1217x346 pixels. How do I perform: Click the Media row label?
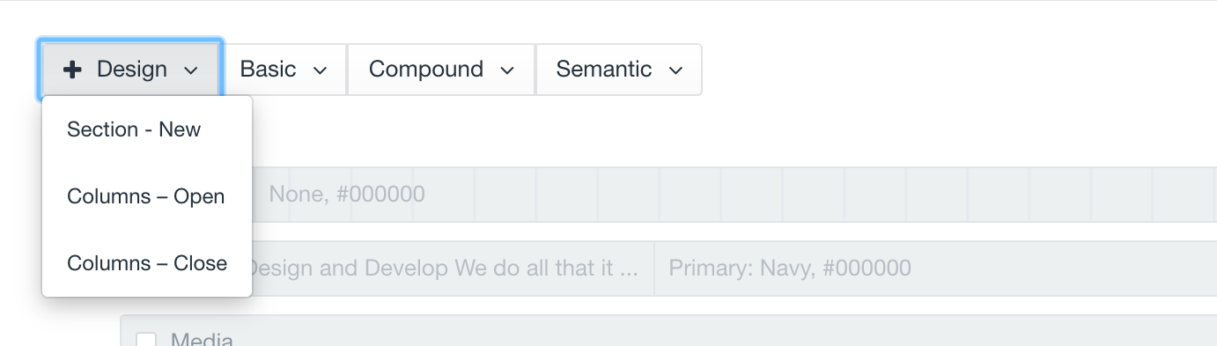click(x=202, y=339)
